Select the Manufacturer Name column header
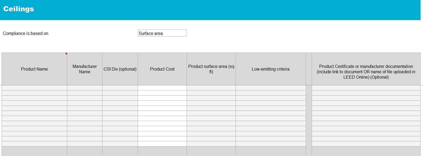Viewport: 423px width, 157px height. [x=85, y=69]
